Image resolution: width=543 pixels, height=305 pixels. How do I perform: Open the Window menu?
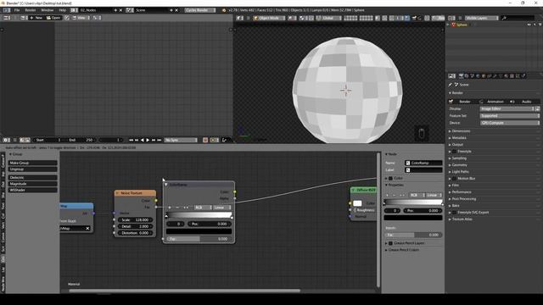click(48, 10)
